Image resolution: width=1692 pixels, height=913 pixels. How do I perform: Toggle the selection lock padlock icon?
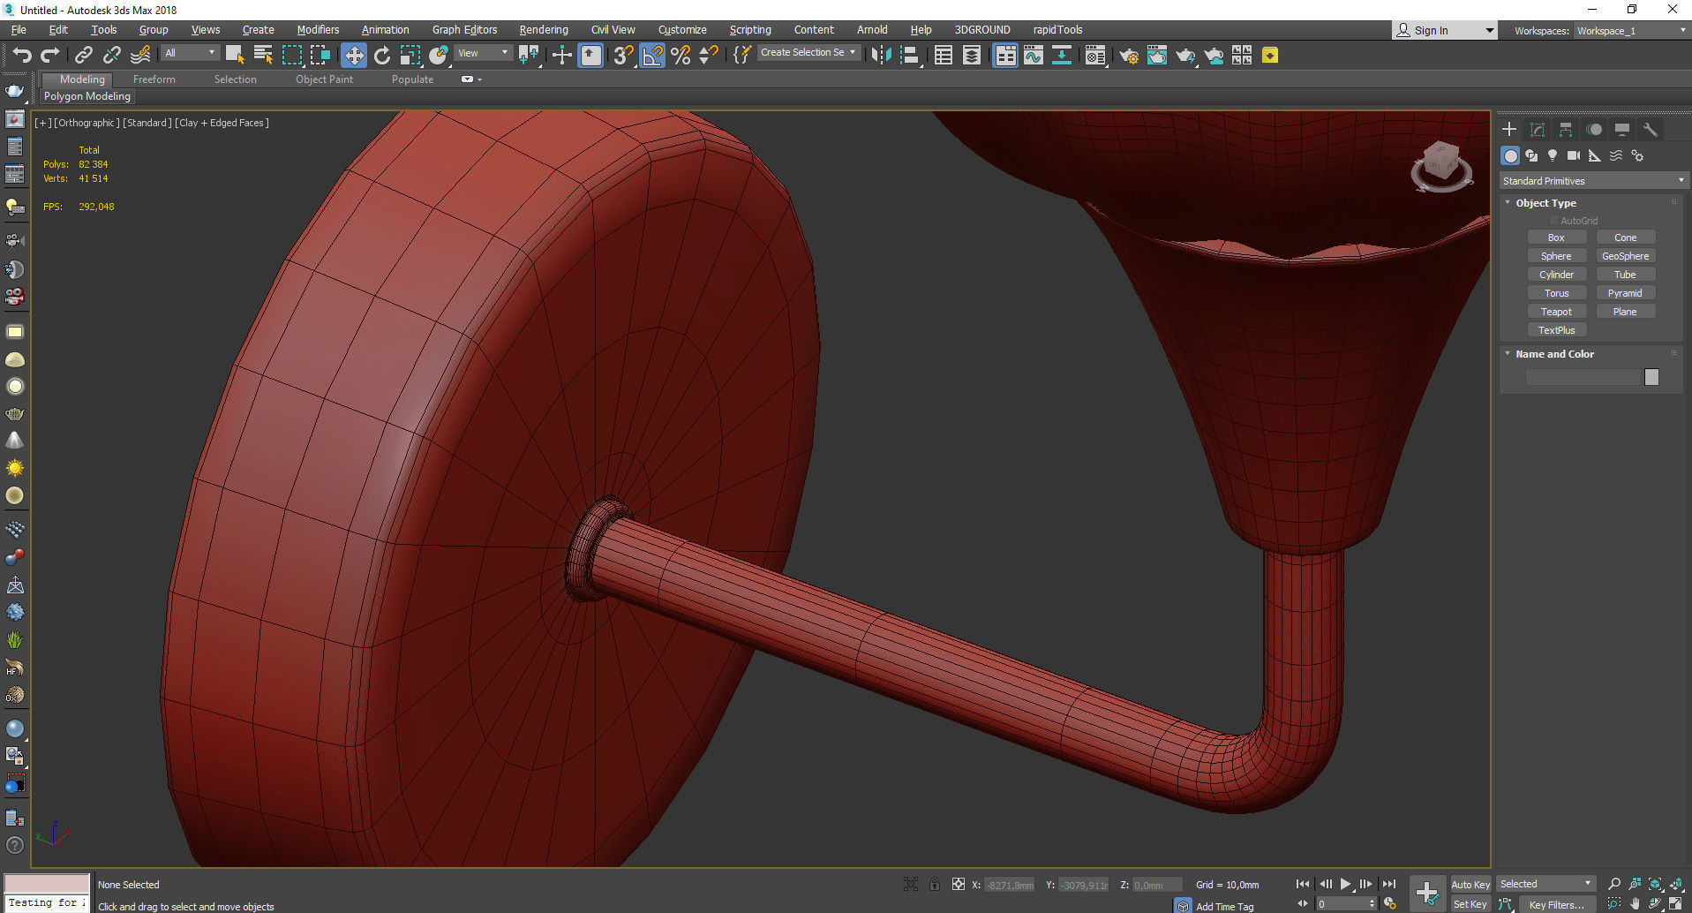tap(935, 884)
